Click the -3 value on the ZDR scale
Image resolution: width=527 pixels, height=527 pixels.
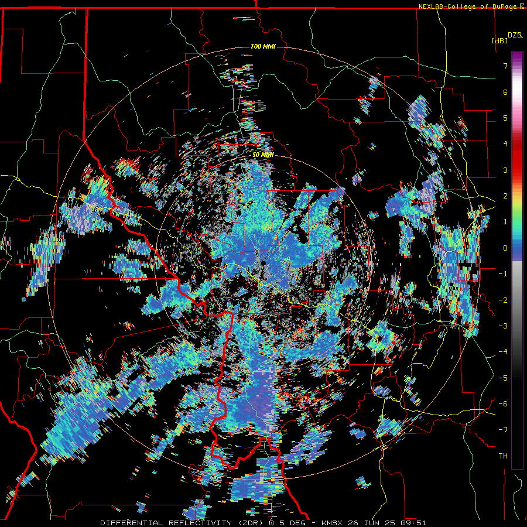[503, 326]
